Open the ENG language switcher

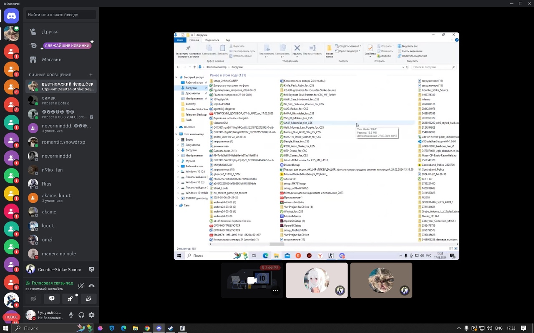tap(499, 328)
